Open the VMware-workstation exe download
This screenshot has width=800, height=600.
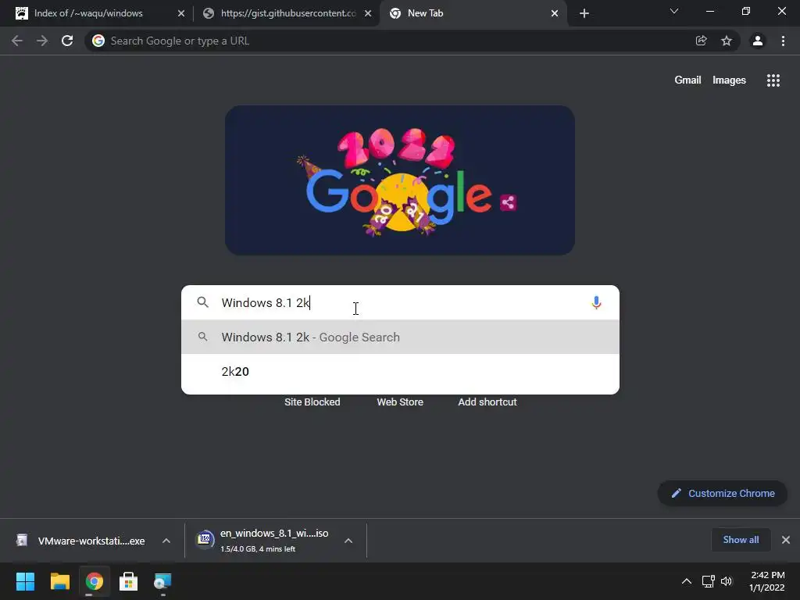[81, 541]
